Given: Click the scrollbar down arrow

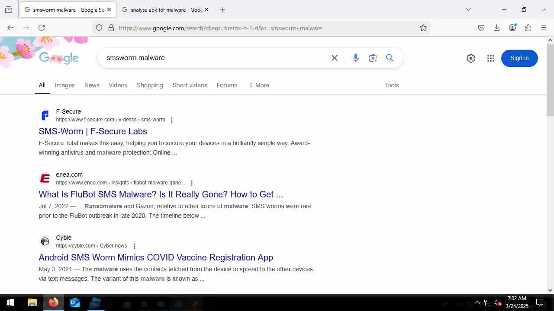Looking at the screenshot, I should coord(550,290).
